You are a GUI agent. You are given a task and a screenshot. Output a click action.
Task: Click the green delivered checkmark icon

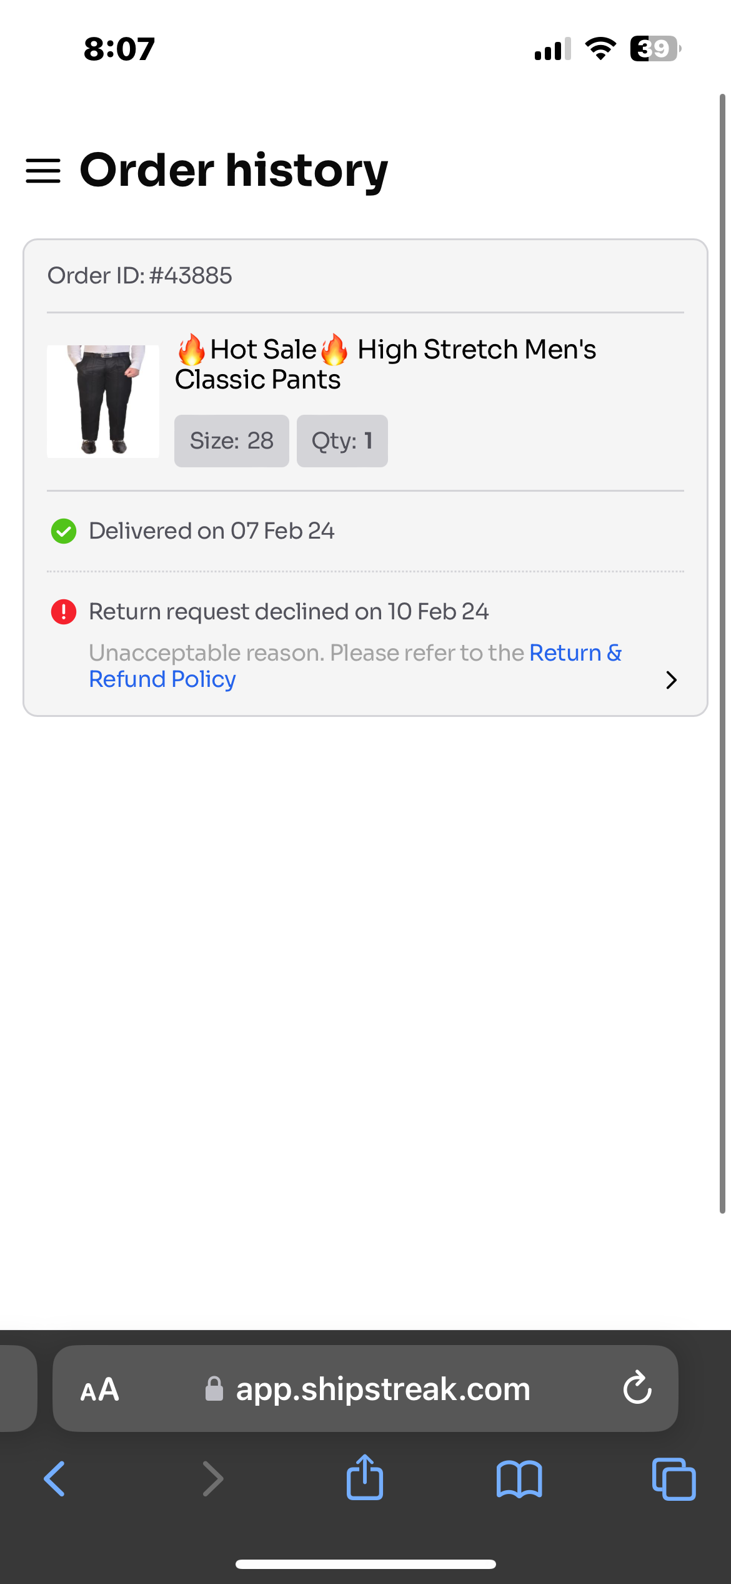pyautogui.click(x=64, y=531)
